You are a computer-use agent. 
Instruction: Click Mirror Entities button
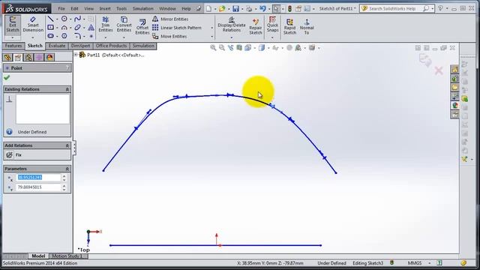[x=170, y=19]
